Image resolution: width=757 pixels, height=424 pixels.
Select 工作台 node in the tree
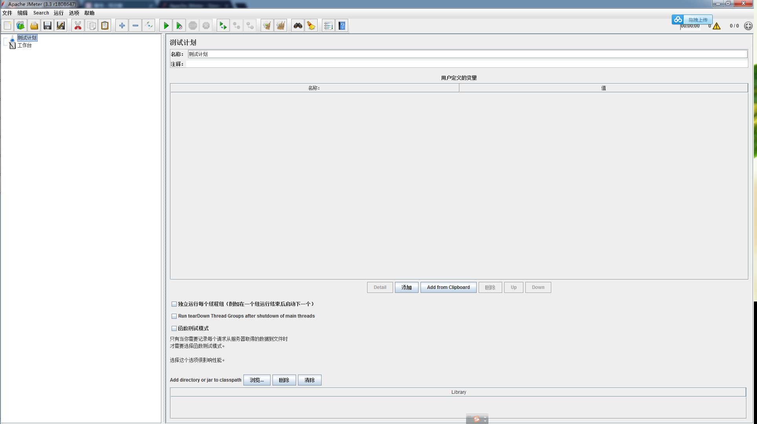(24, 46)
